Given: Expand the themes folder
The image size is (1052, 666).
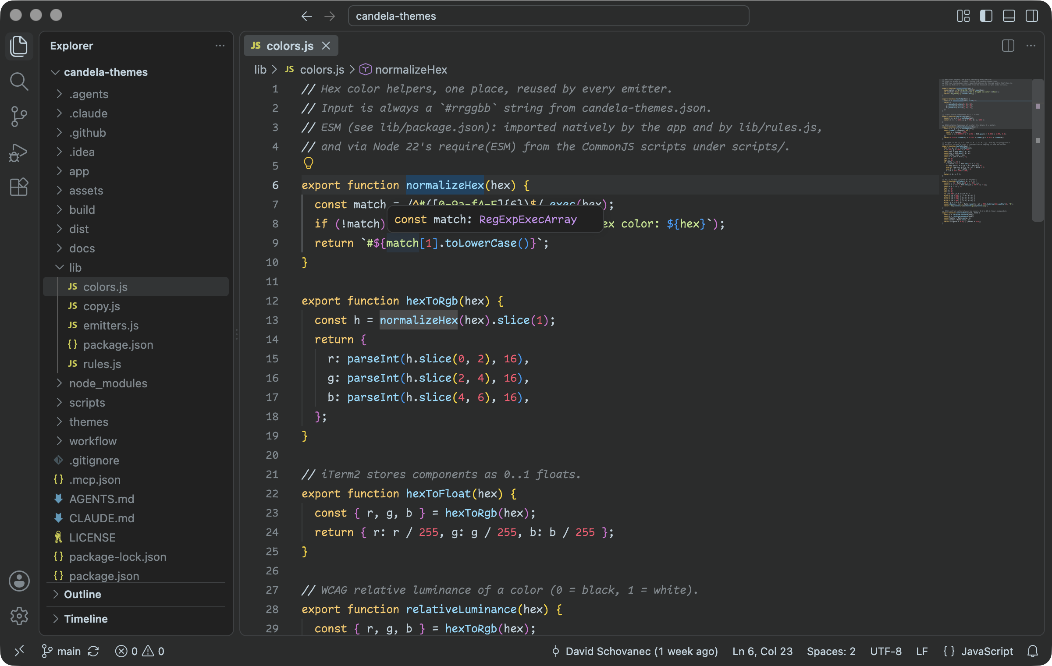Looking at the screenshot, I should 136,422.
